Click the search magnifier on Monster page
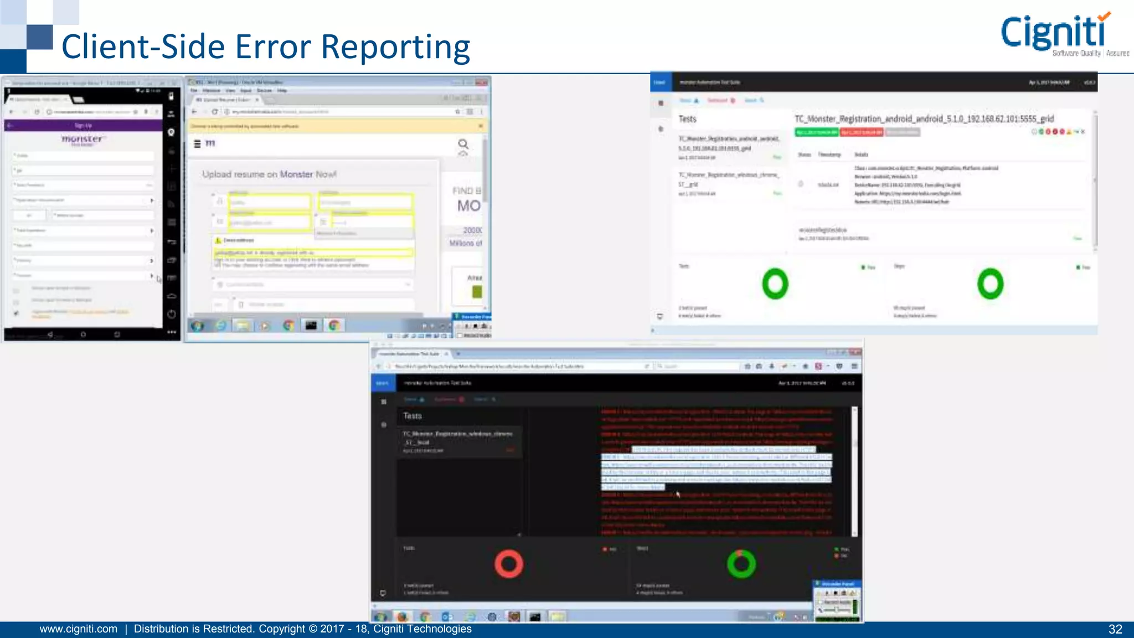This screenshot has height=638, width=1134. (463, 144)
